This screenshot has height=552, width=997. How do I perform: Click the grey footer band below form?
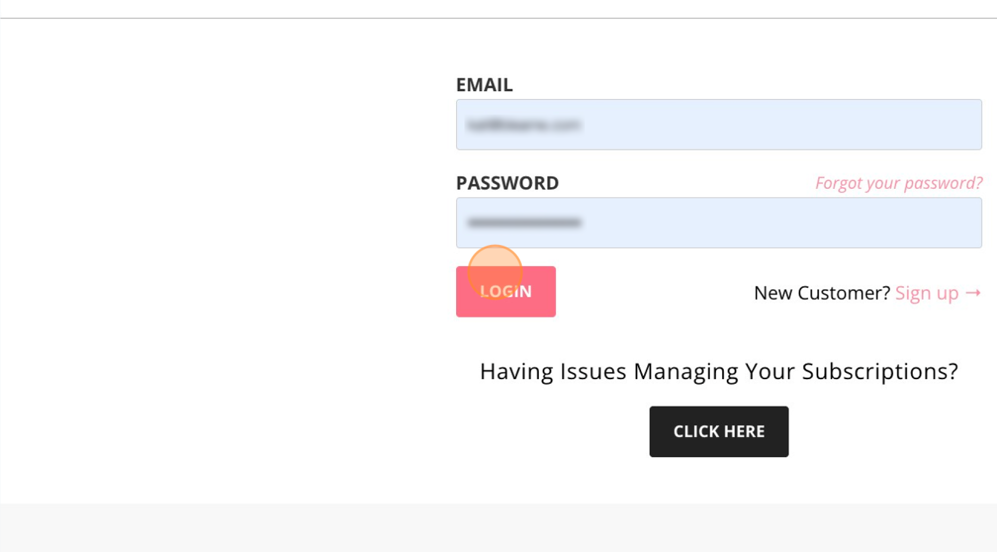click(x=498, y=528)
